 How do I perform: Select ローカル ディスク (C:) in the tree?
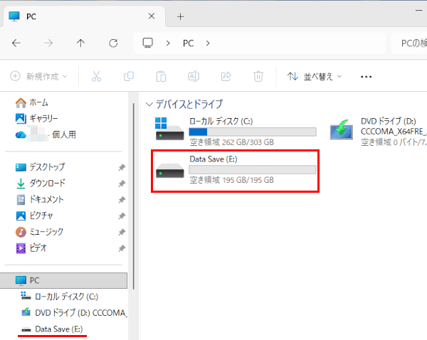click(60, 297)
